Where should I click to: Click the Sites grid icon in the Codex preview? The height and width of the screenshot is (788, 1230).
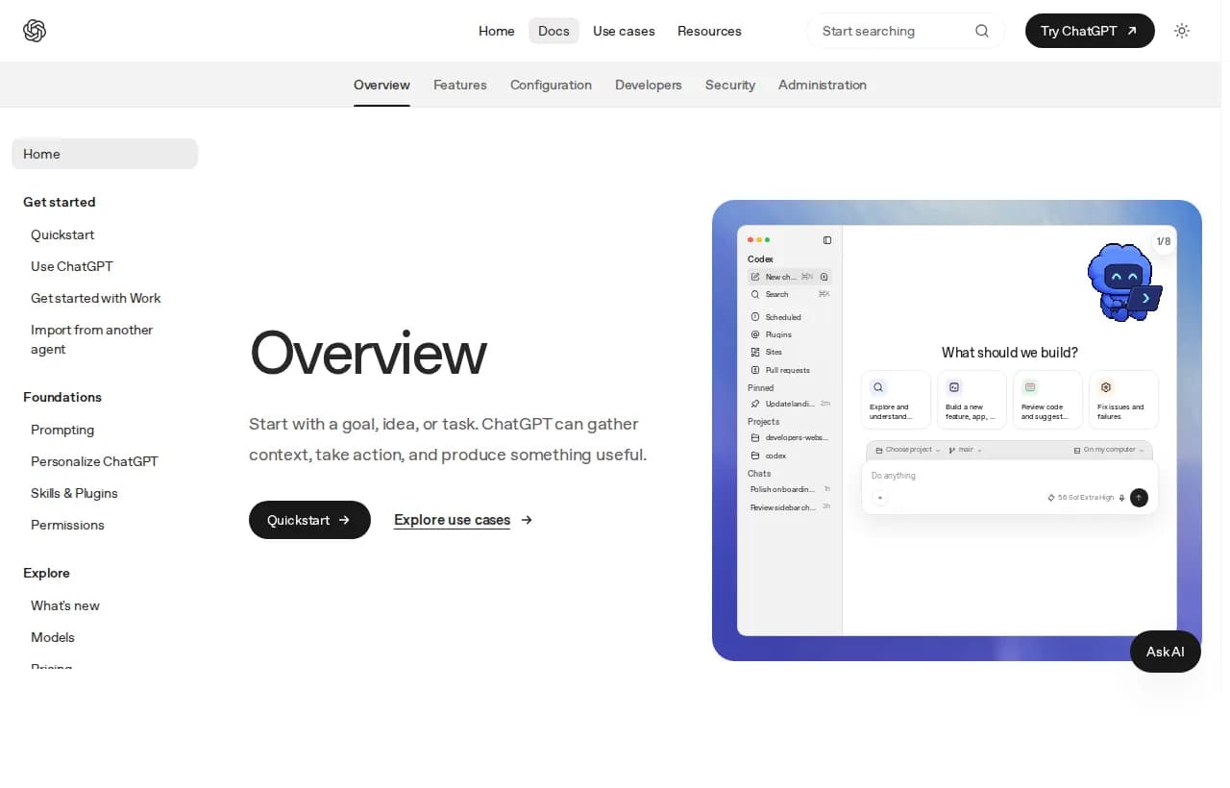coord(755,352)
